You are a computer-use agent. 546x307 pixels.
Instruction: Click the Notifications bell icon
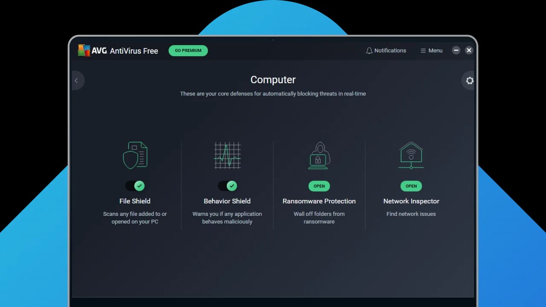pos(369,50)
